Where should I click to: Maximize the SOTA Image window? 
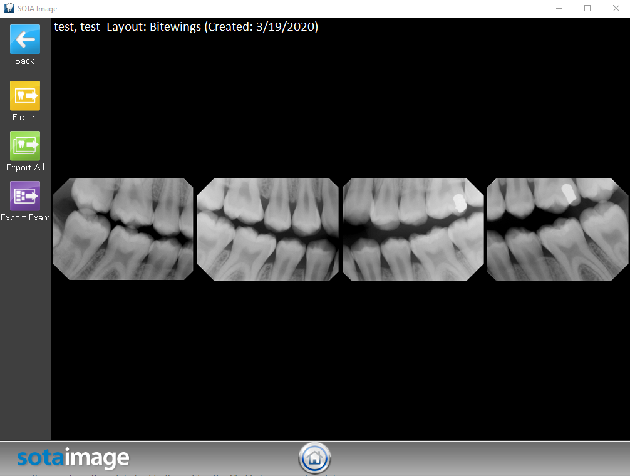point(587,9)
